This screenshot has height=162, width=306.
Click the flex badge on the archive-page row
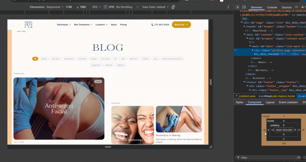[303, 54]
